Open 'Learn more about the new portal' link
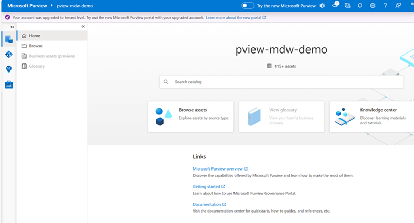Viewport: 414px width, 223px height. pos(236,18)
